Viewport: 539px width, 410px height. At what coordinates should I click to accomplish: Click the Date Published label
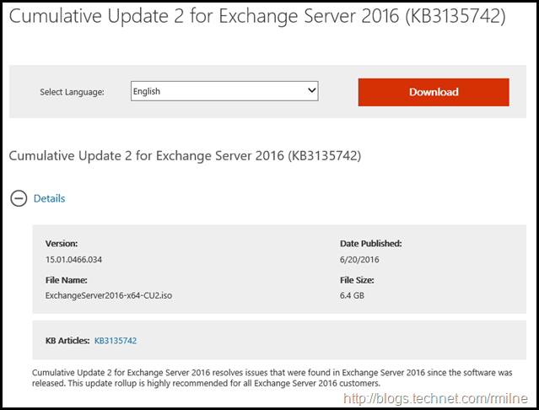(x=370, y=243)
